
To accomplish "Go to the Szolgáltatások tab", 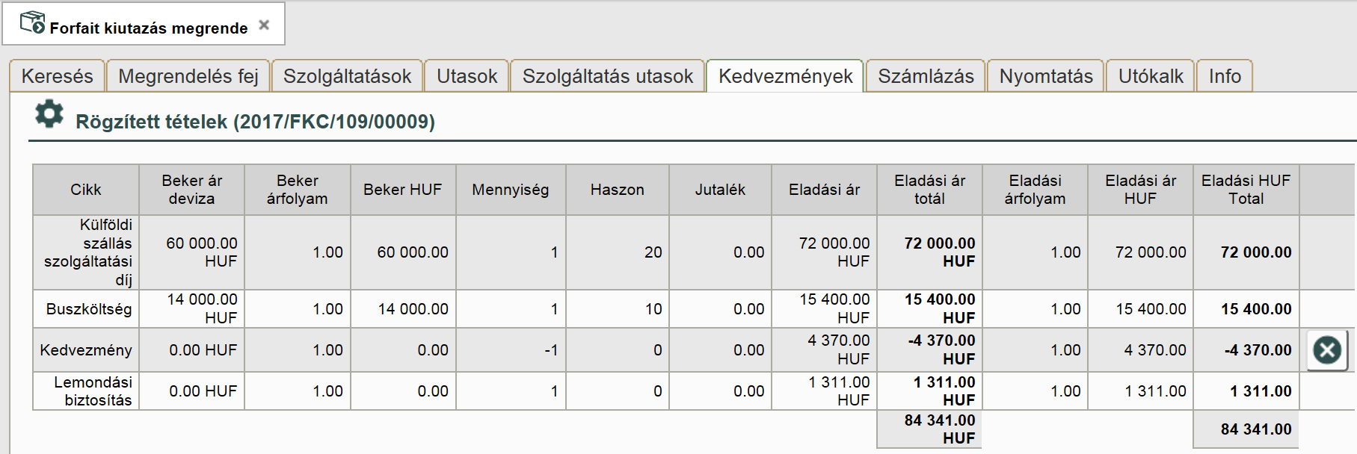I will 347,76.
